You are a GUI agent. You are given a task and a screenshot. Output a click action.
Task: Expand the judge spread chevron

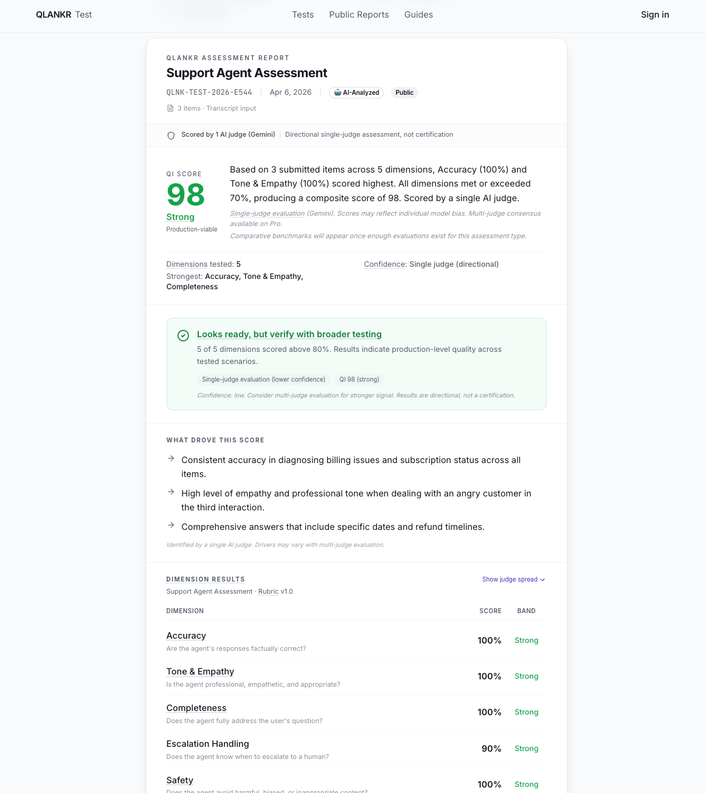coord(542,580)
